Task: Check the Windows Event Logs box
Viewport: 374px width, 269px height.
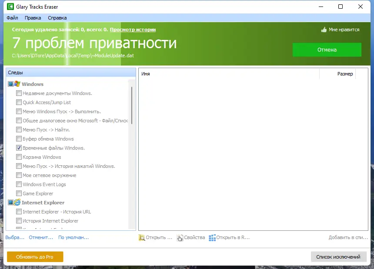Action: pos(19,184)
